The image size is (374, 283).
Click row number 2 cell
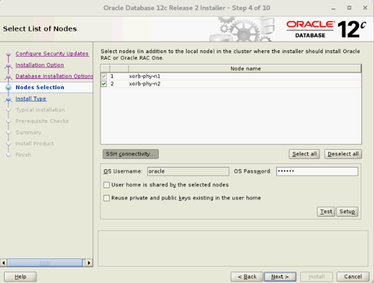tap(119, 84)
